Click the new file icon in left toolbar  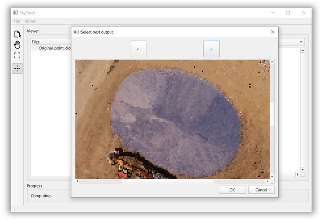tap(17, 34)
